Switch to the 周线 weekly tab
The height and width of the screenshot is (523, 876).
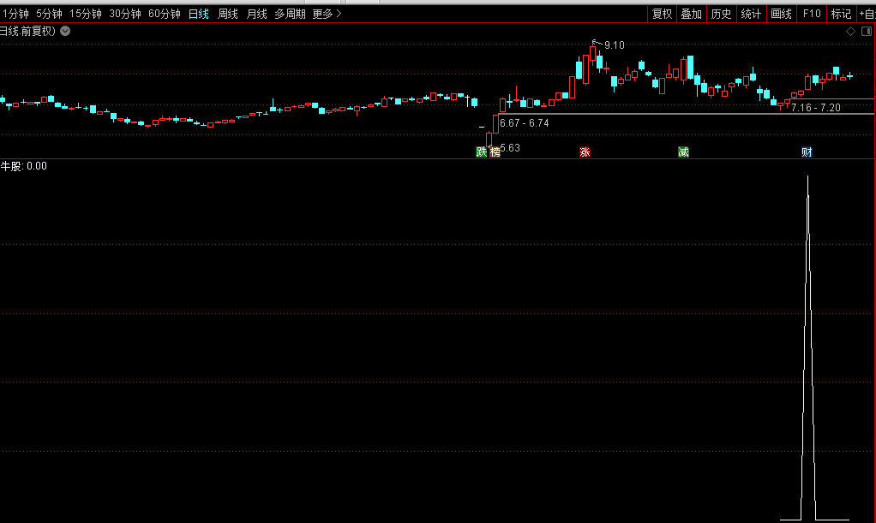(x=227, y=14)
